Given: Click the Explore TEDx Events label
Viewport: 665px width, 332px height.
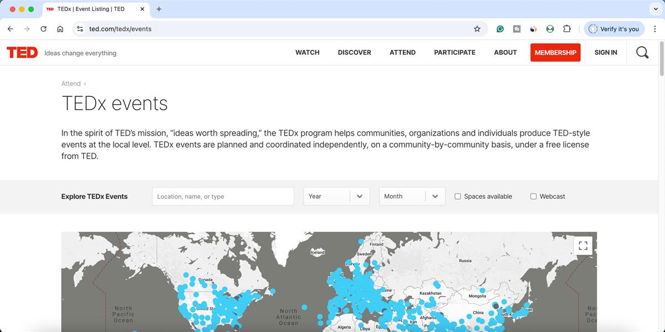Looking at the screenshot, I should pyautogui.click(x=94, y=196).
